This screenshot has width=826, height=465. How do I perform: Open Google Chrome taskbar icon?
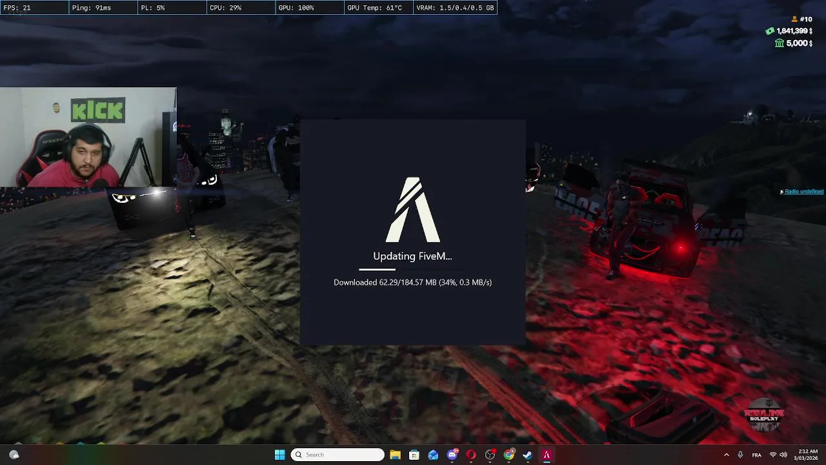(509, 455)
